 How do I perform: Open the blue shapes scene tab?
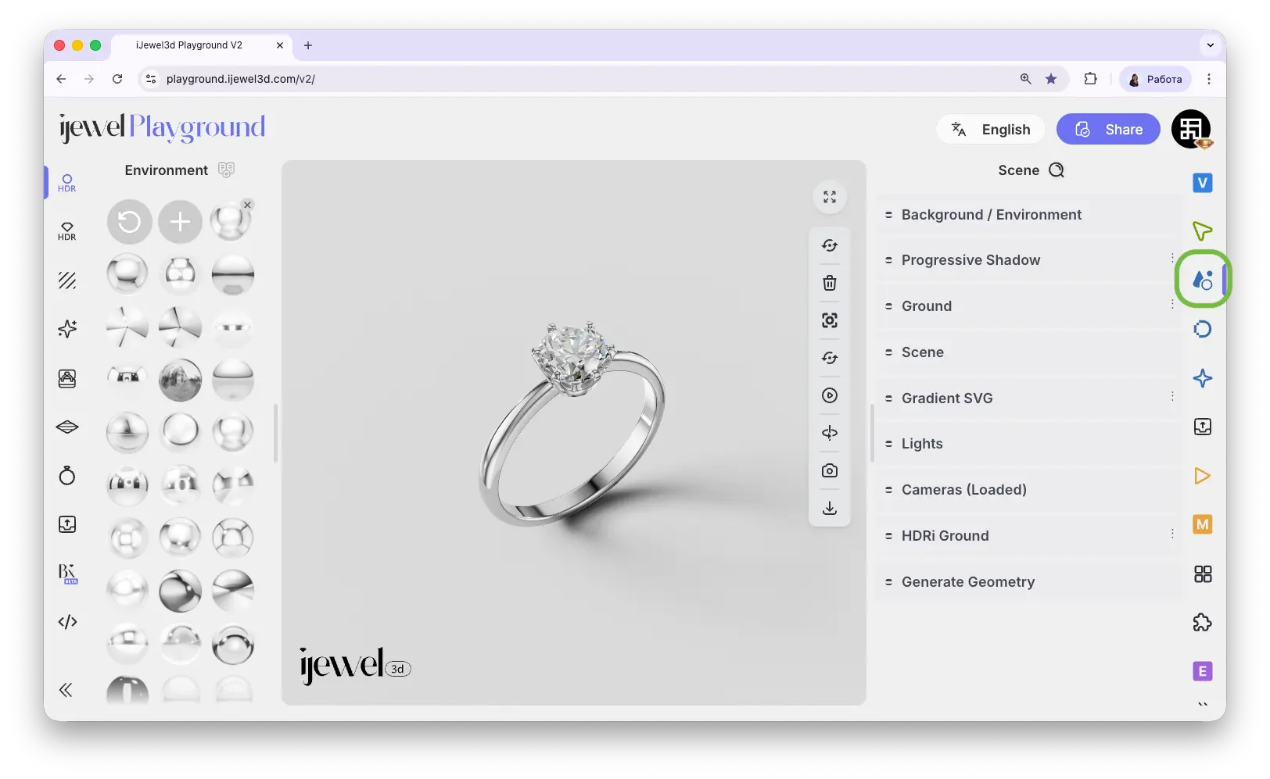point(1203,280)
